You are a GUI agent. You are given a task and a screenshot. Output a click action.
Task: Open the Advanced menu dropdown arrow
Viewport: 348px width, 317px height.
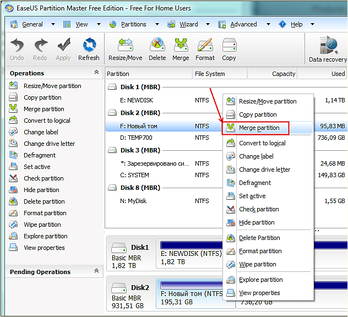click(268, 24)
